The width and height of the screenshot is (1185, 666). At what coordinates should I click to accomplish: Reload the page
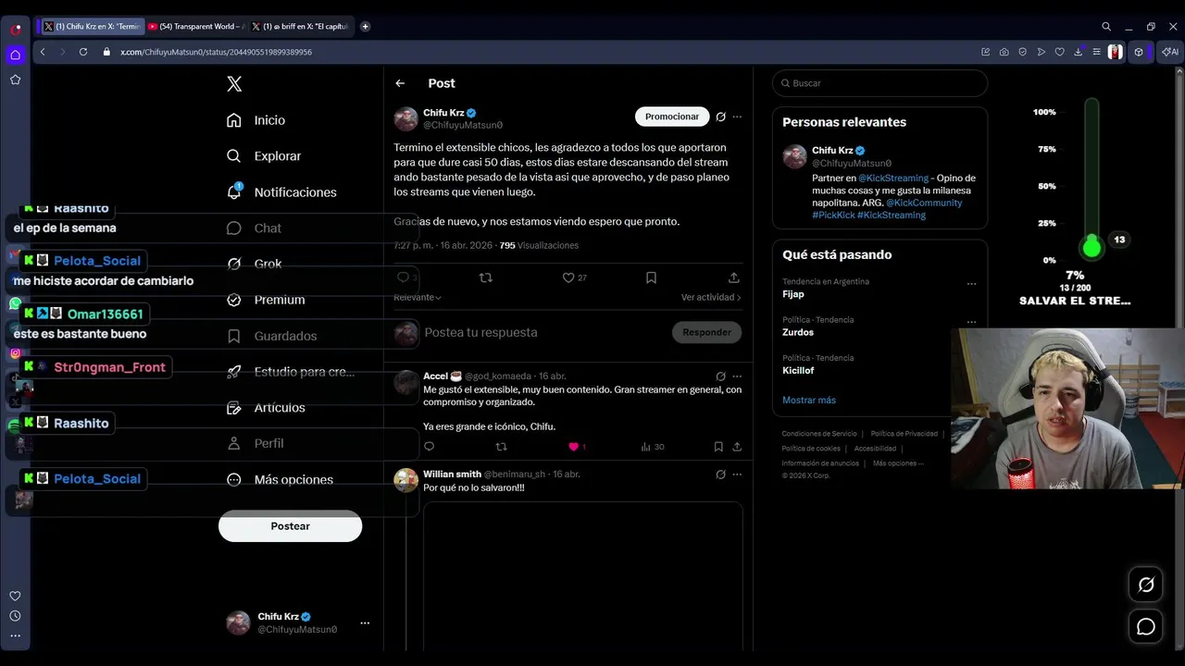pyautogui.click(x=82, y=52)
